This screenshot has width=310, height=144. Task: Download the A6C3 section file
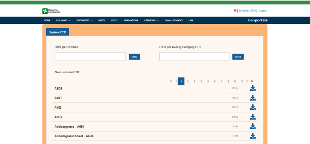coord(253,117)
